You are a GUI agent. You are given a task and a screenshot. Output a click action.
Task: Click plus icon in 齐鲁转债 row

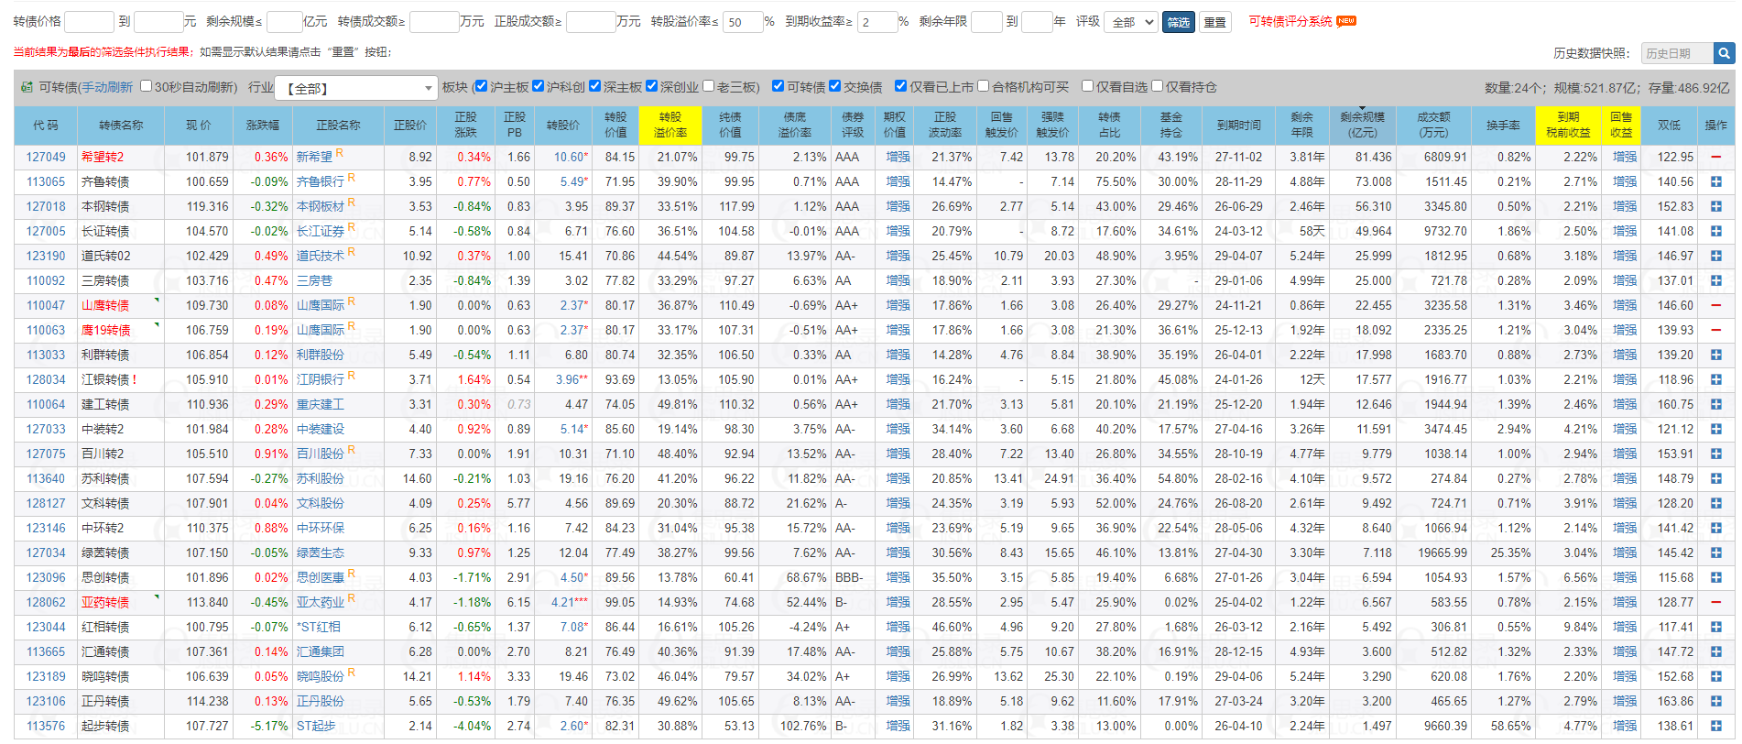[1715, 182]
